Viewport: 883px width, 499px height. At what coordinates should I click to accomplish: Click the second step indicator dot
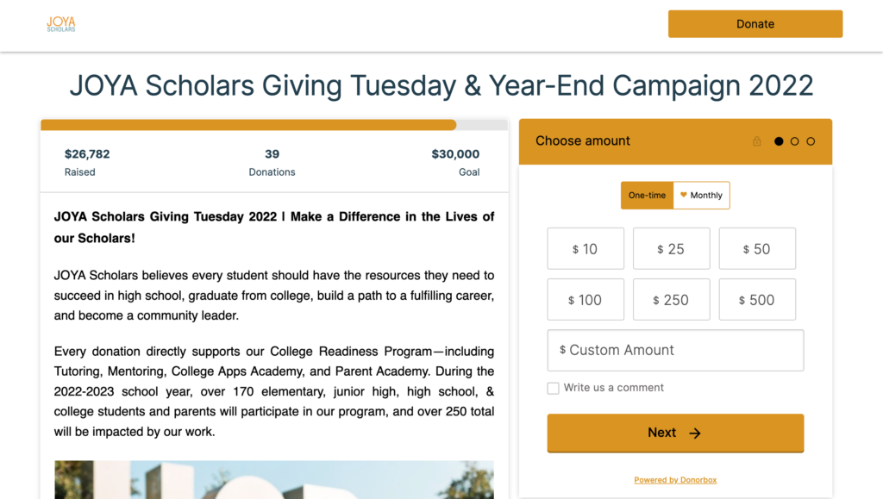pos(794,140)
